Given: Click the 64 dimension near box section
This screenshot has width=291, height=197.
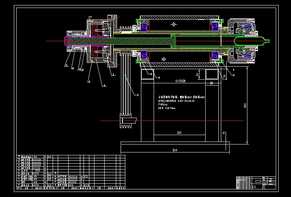Looking at the screenshot, I should click(197, 74).
